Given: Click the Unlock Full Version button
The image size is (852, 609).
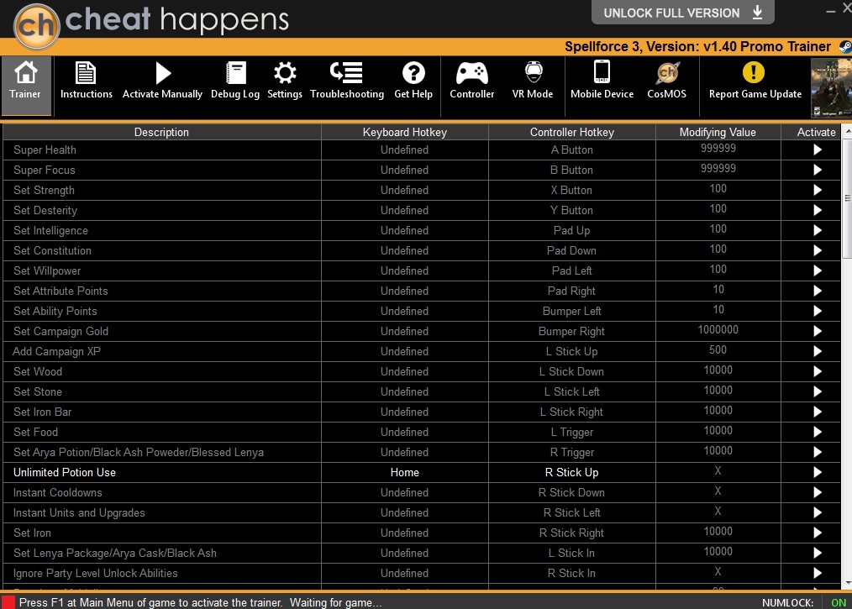Looking at the screenshot, I should pyautogui.click(x=683, y=13).
